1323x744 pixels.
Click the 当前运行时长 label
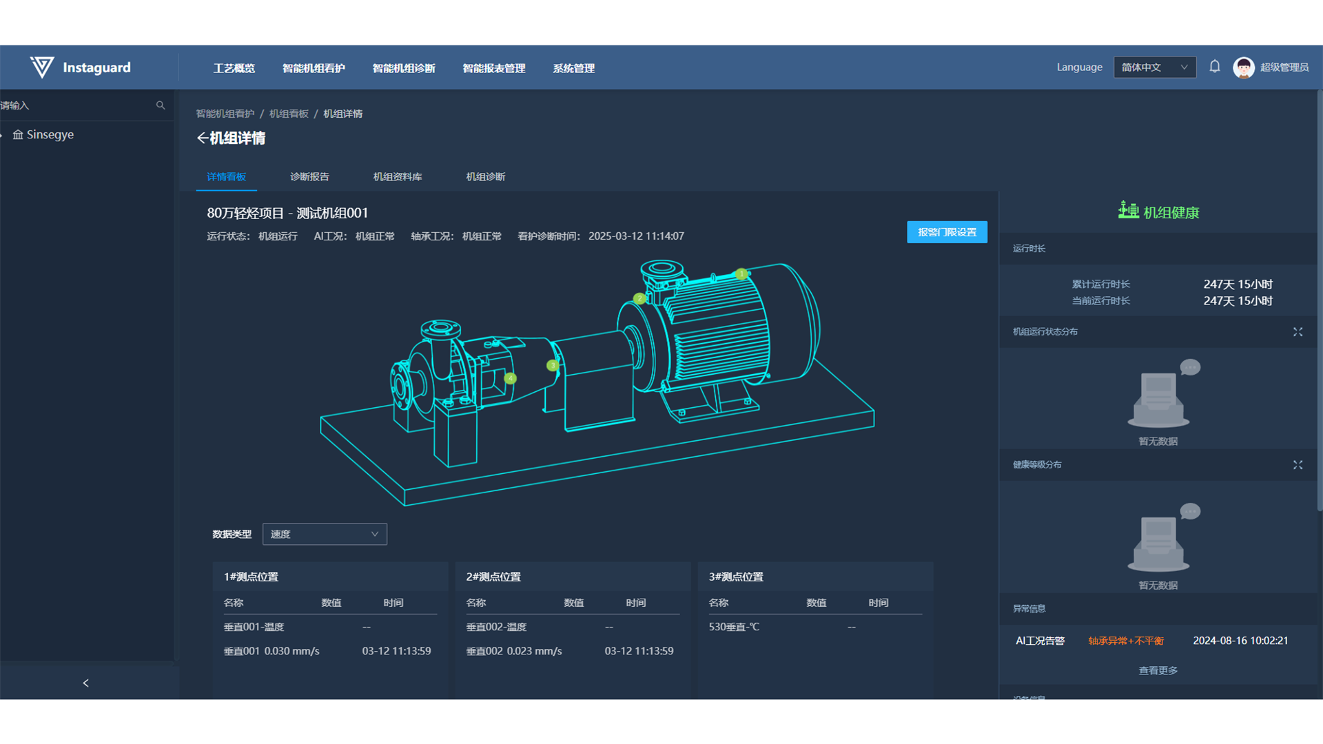click(1101, 301)
